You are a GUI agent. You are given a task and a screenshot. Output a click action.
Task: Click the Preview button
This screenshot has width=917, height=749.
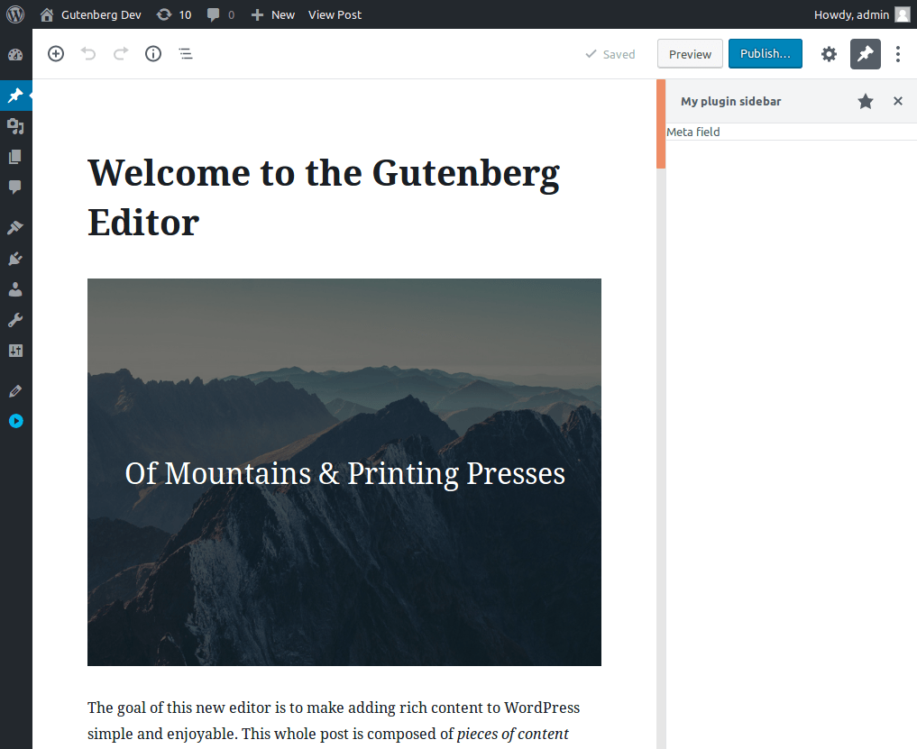point(689,53)
